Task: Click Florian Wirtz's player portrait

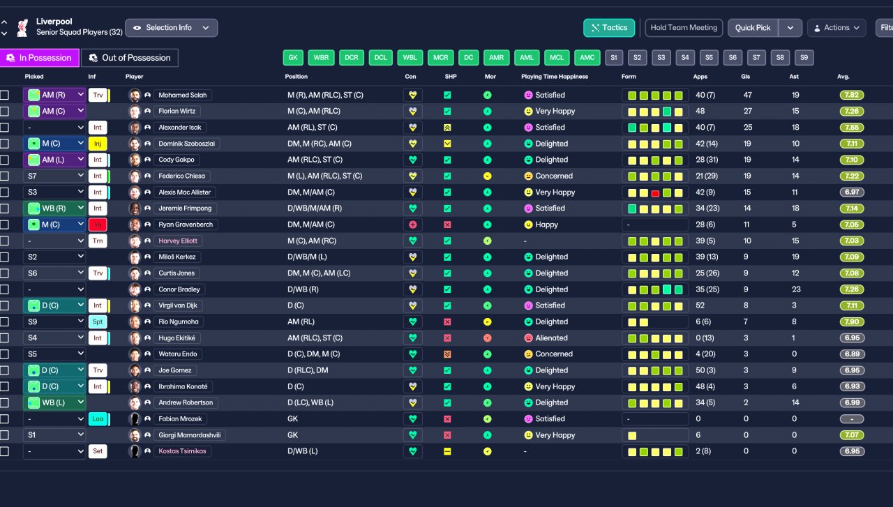Action: (135, 111)
